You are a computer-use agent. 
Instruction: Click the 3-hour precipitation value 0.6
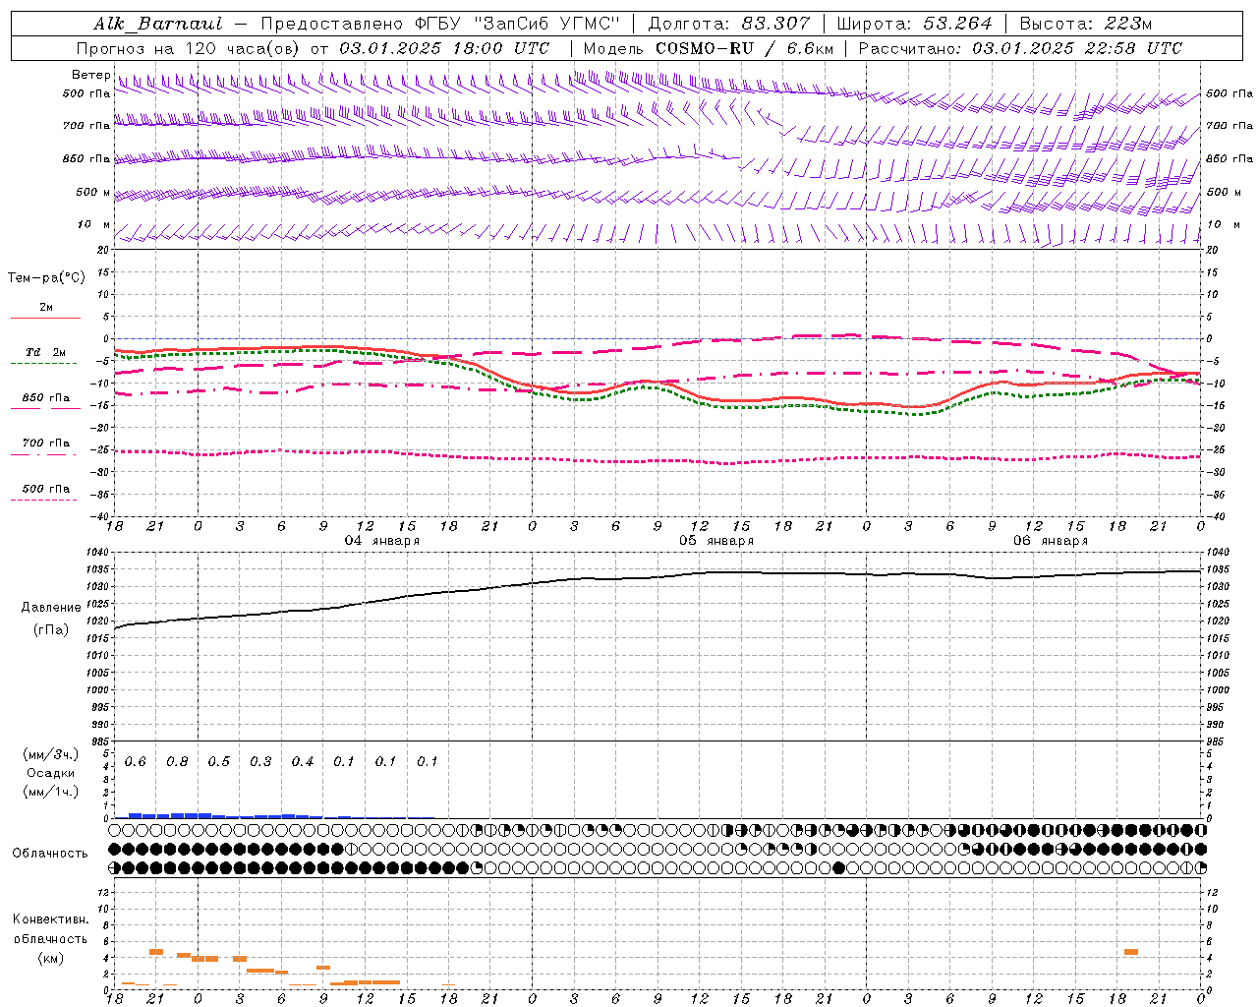click(x=136, y=762)
